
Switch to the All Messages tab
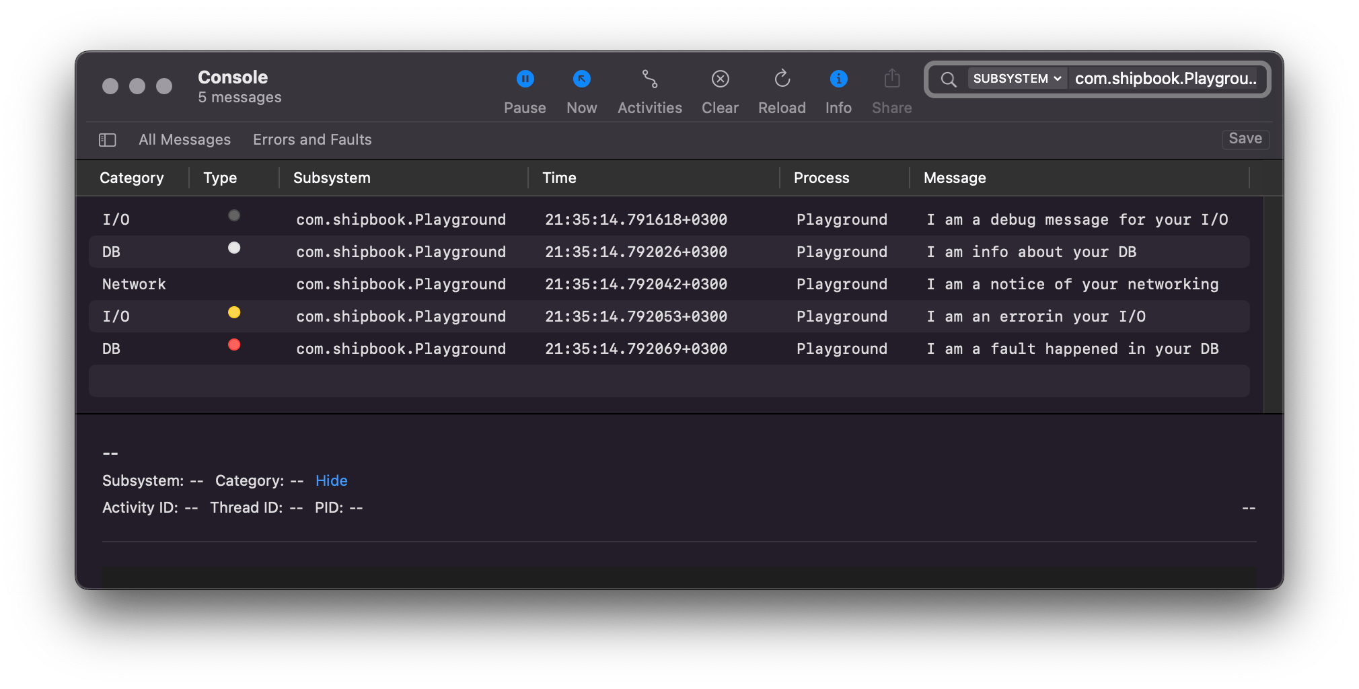(x=184, y=139)
